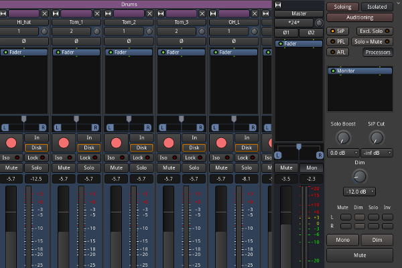
Task: Click the Dim level knob
Action: point(359,176)
